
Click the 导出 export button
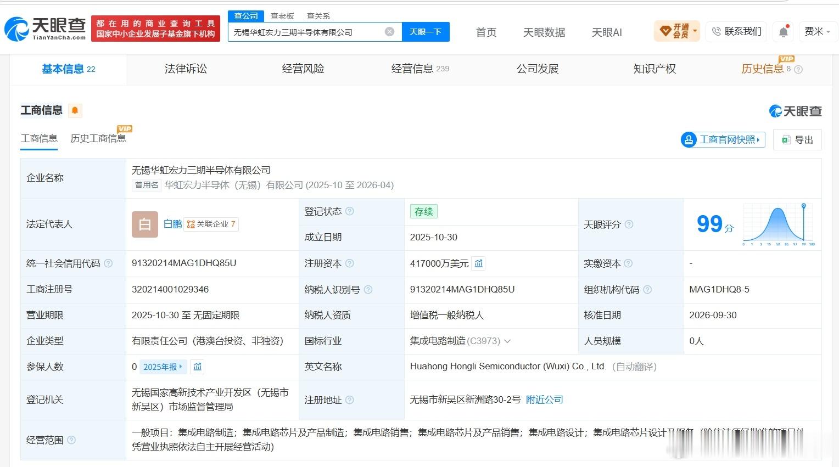pyautogui.click(x=797, y=140)
